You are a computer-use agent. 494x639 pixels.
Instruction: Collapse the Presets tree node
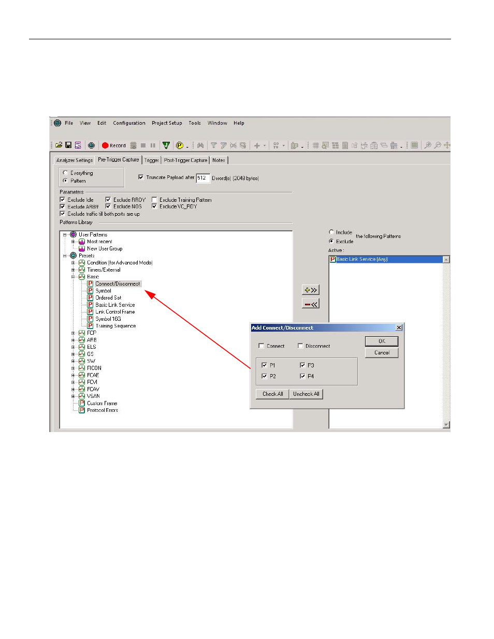(x=65, y=256)
